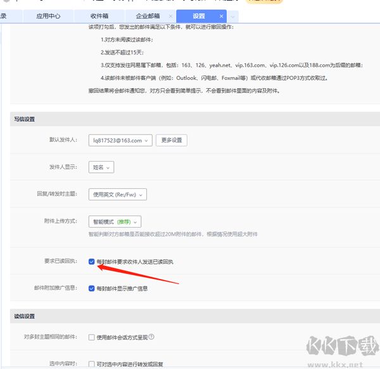The width and height of the screenshot is (380, 369).
Task: Click the 2.发送不超过15天 condition text
Action: point(122,52)
